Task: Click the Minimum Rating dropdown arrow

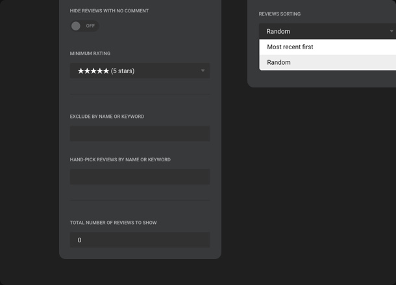Action: point(203,71)
